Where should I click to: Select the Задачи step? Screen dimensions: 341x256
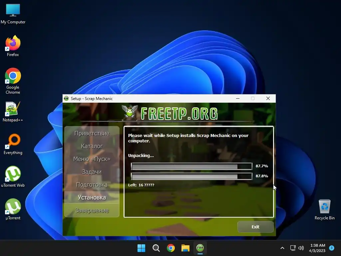click(x=92, y=172)
